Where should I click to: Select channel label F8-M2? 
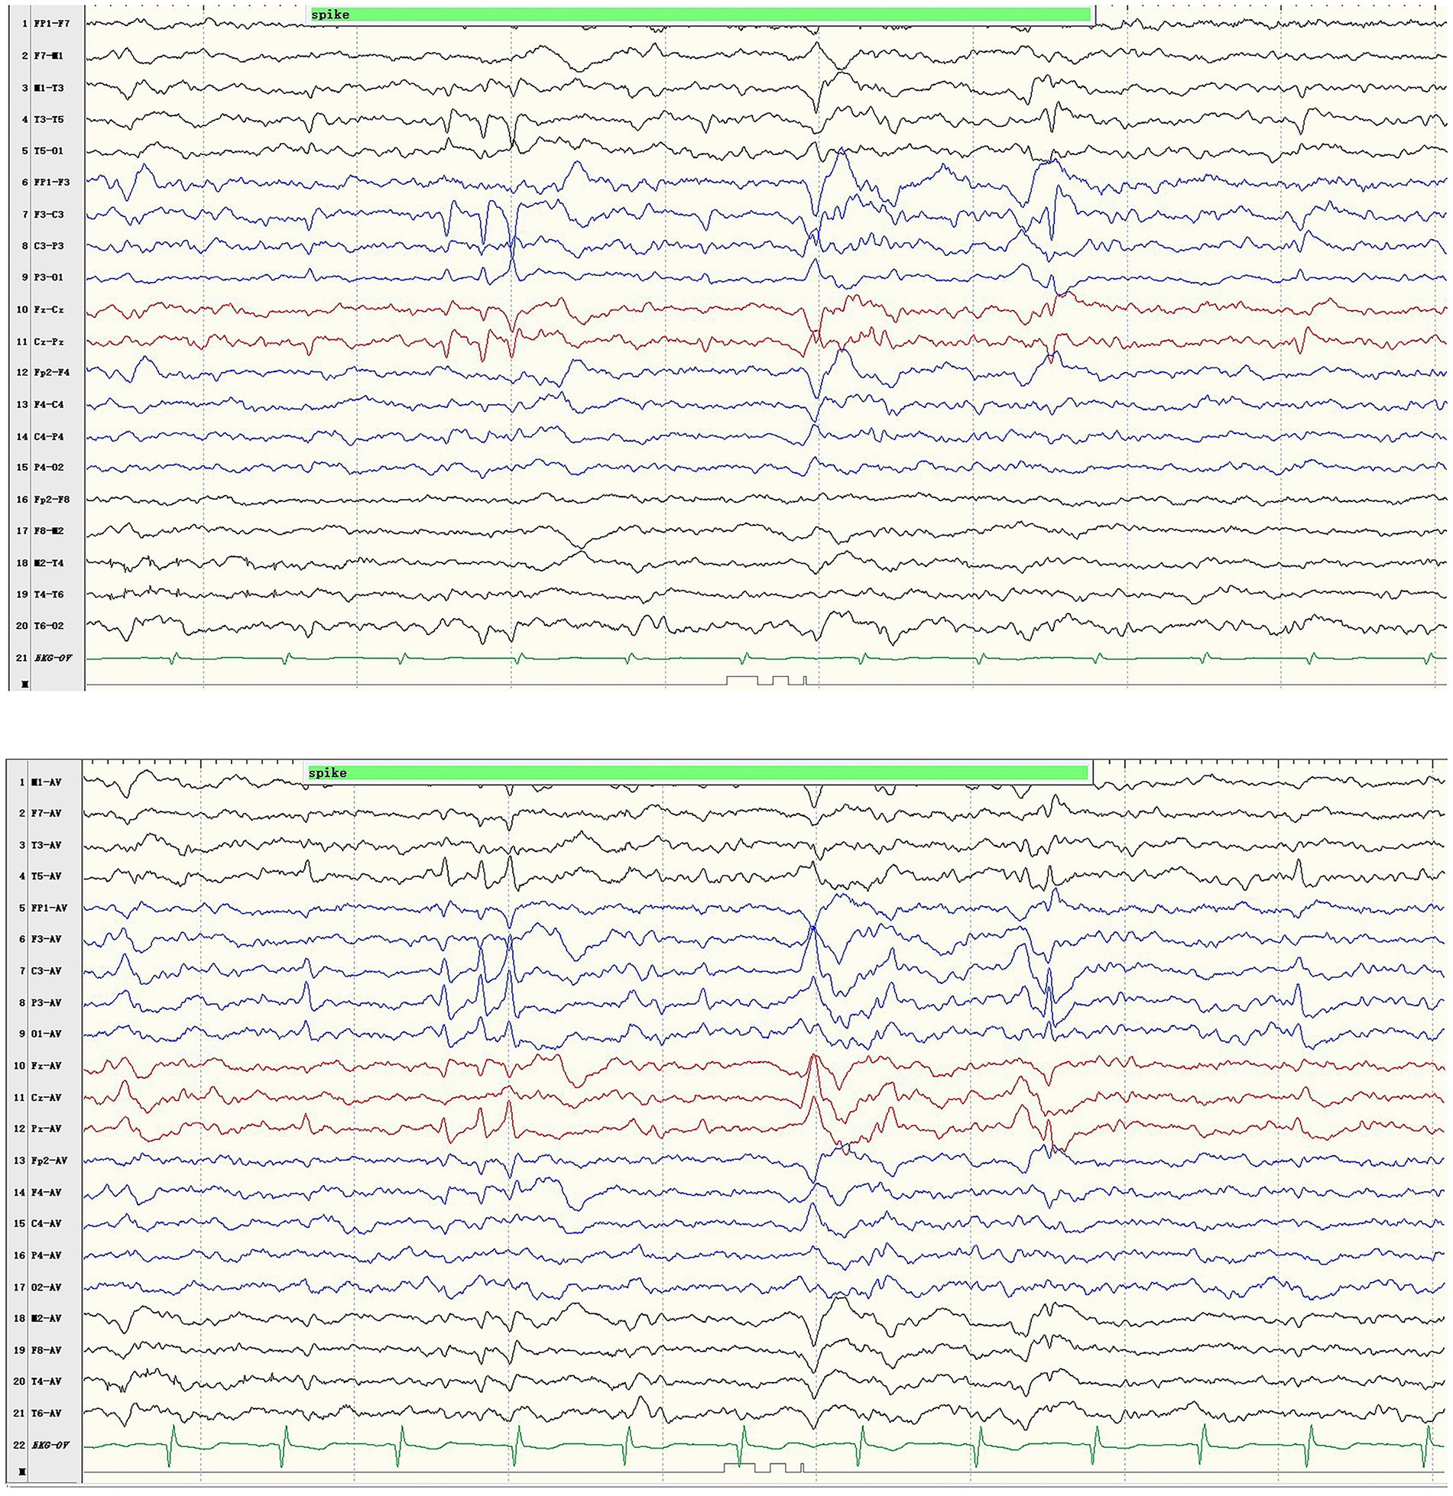[49, 531]
